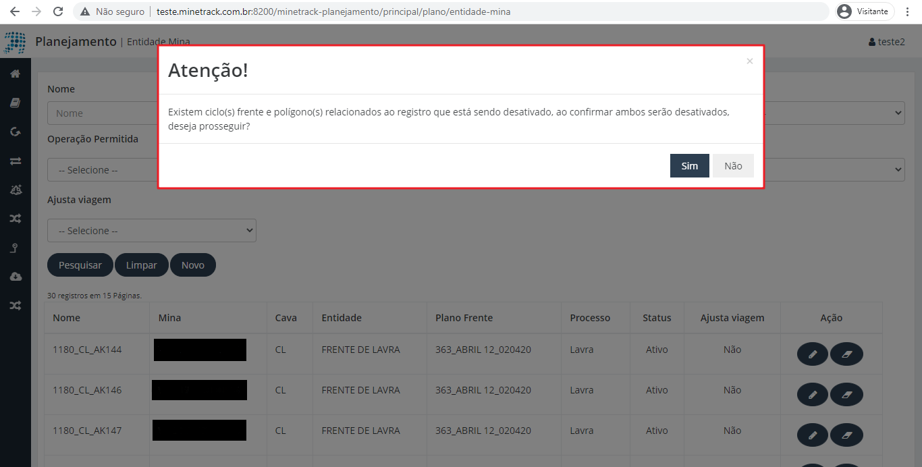Click the Ativo status in row 1180_CL_AK147

coord(657,431)
